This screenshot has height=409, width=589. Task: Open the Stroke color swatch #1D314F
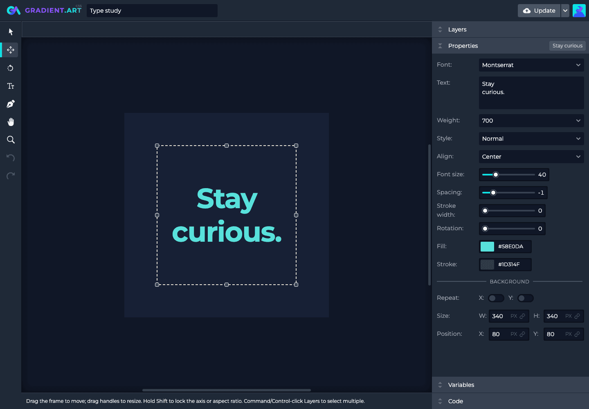click(487, 265)
